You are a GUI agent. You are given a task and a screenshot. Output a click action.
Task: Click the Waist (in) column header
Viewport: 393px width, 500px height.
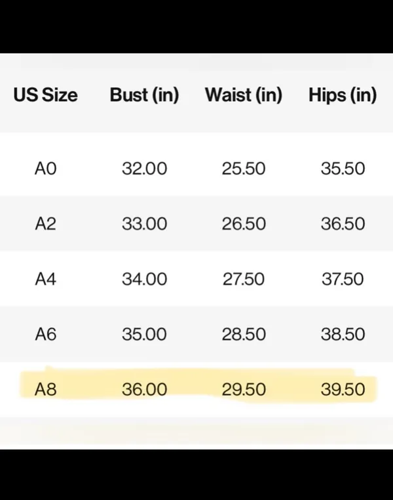click(244, 95)
